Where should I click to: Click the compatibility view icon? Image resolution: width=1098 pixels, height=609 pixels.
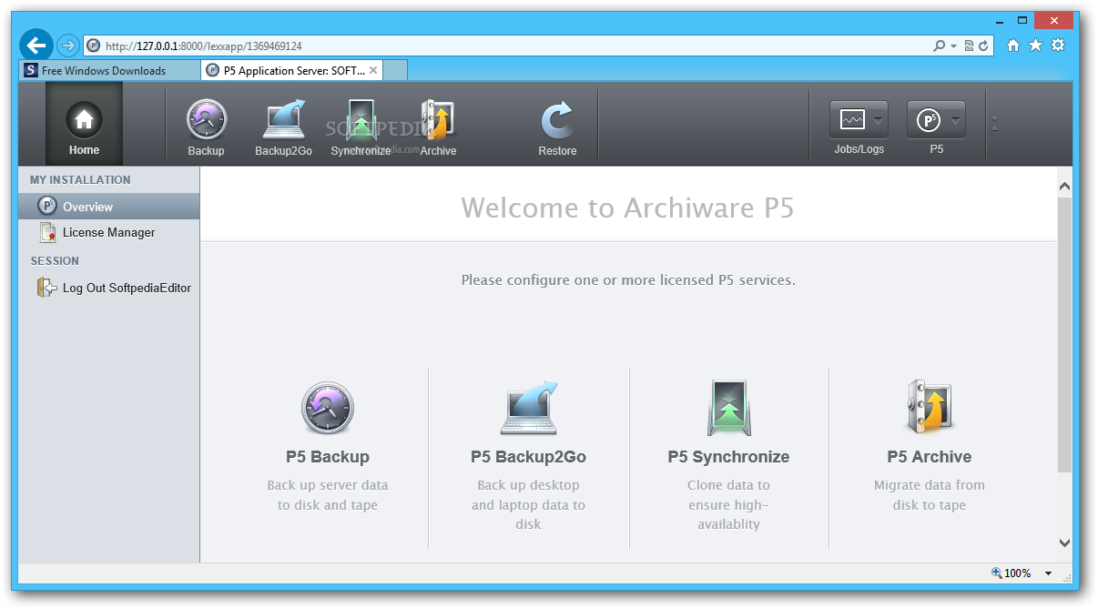coord(969,46)
